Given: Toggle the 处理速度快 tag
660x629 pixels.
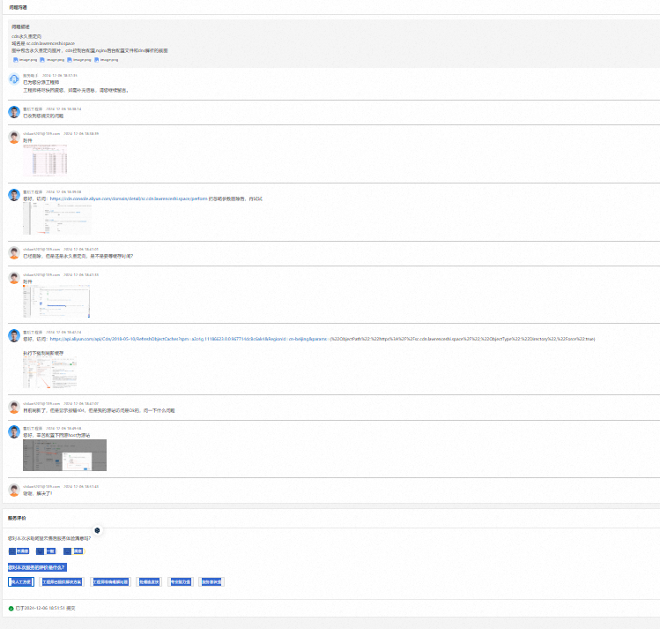Looking at the screenshot, I should [x=149, y=582].
